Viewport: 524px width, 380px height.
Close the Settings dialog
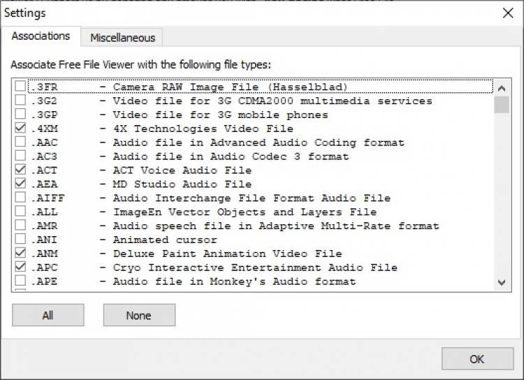click(x=507, y=12)
